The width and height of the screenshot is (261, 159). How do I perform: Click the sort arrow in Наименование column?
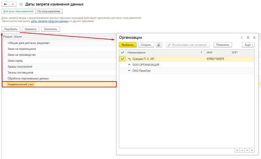(201, 53)
